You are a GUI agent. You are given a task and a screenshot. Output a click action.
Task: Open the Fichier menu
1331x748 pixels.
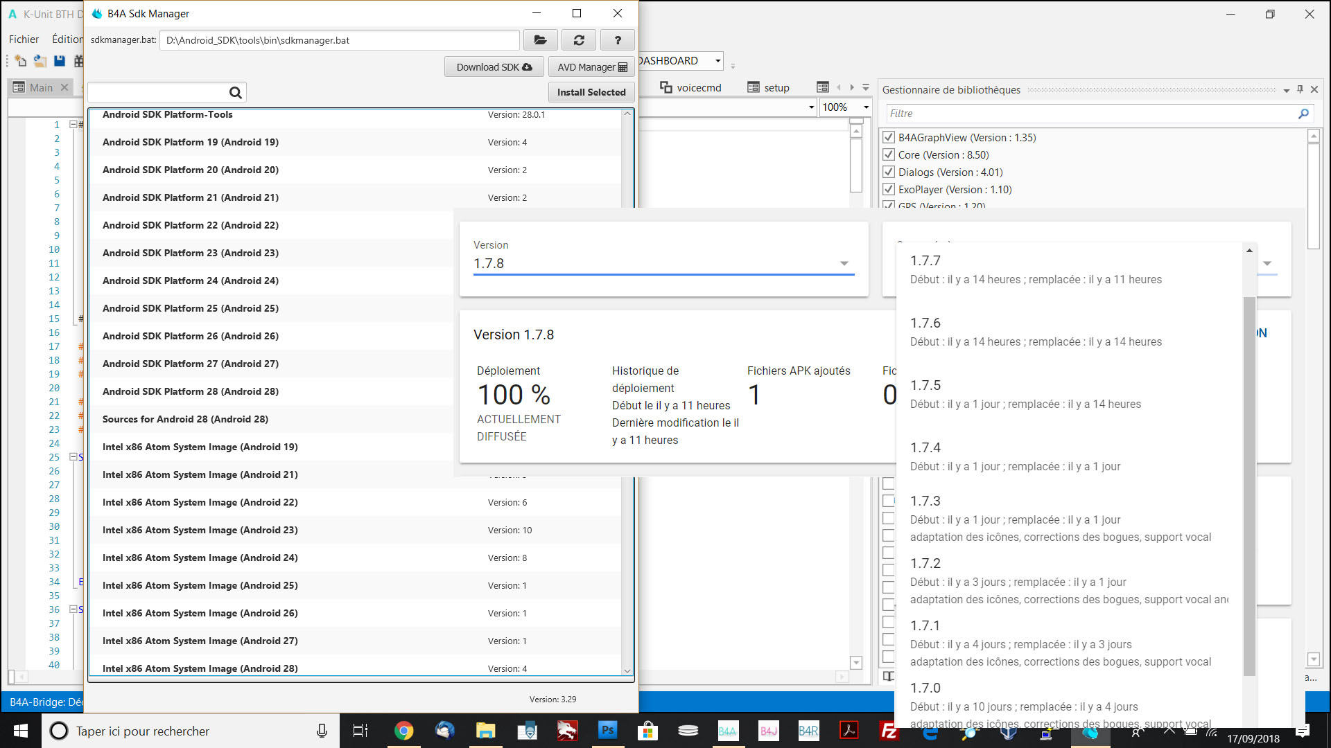24,39
